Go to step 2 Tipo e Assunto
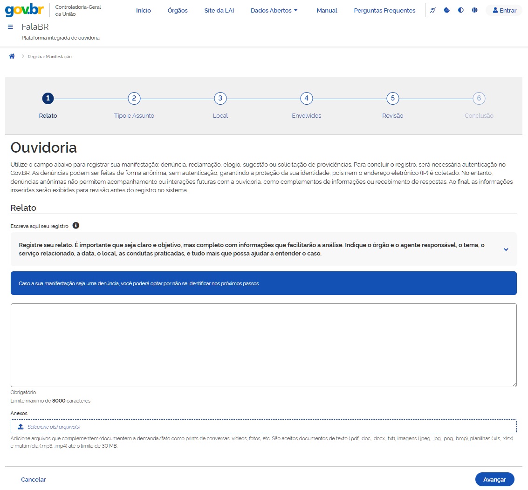This screenshot has width=528, height=490. pos(134,98)
